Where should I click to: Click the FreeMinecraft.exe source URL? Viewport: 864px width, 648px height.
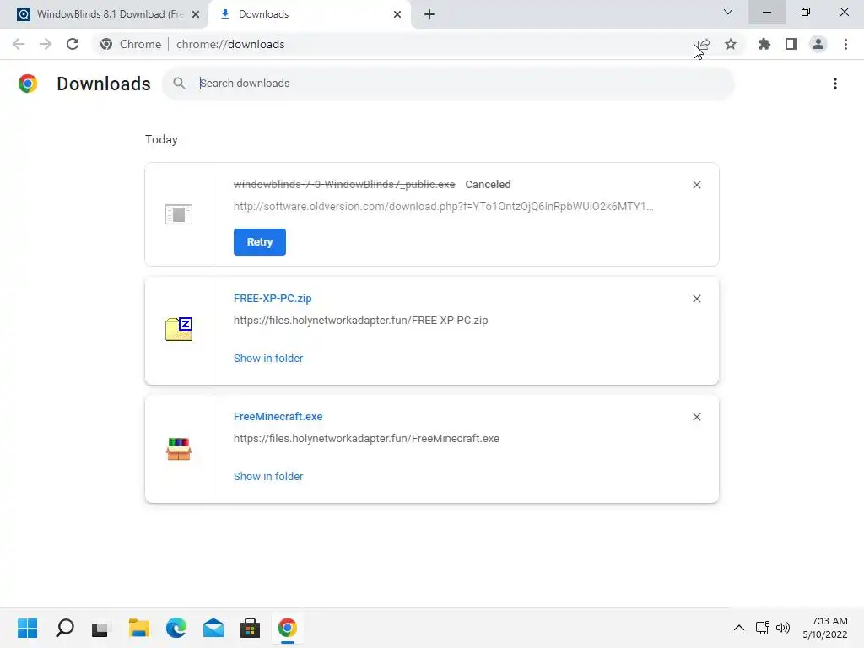click(x=366, y=439)
